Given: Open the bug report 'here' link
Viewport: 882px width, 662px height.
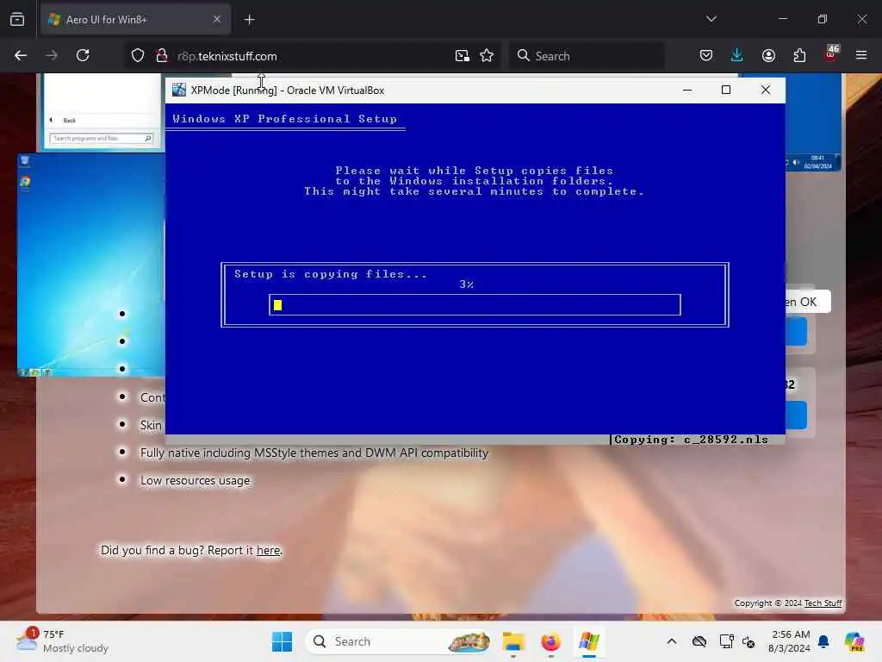Looking at the screenshot, I should tap(269, 550).
